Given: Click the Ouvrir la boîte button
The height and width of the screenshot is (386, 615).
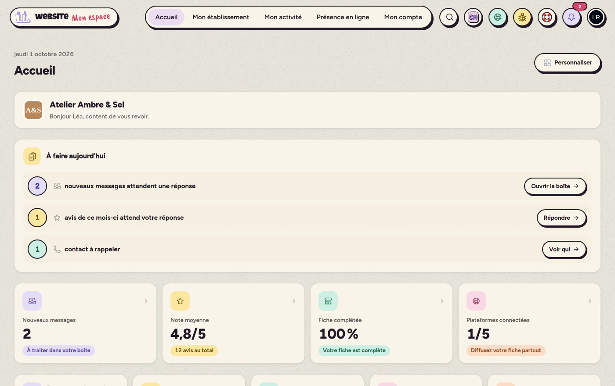Looking at the screenshot, I should [x=555, y=186].
